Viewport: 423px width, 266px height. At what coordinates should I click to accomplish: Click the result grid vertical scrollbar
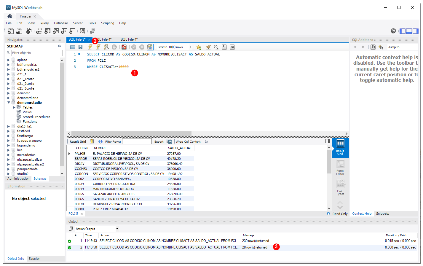click(329, 161)
